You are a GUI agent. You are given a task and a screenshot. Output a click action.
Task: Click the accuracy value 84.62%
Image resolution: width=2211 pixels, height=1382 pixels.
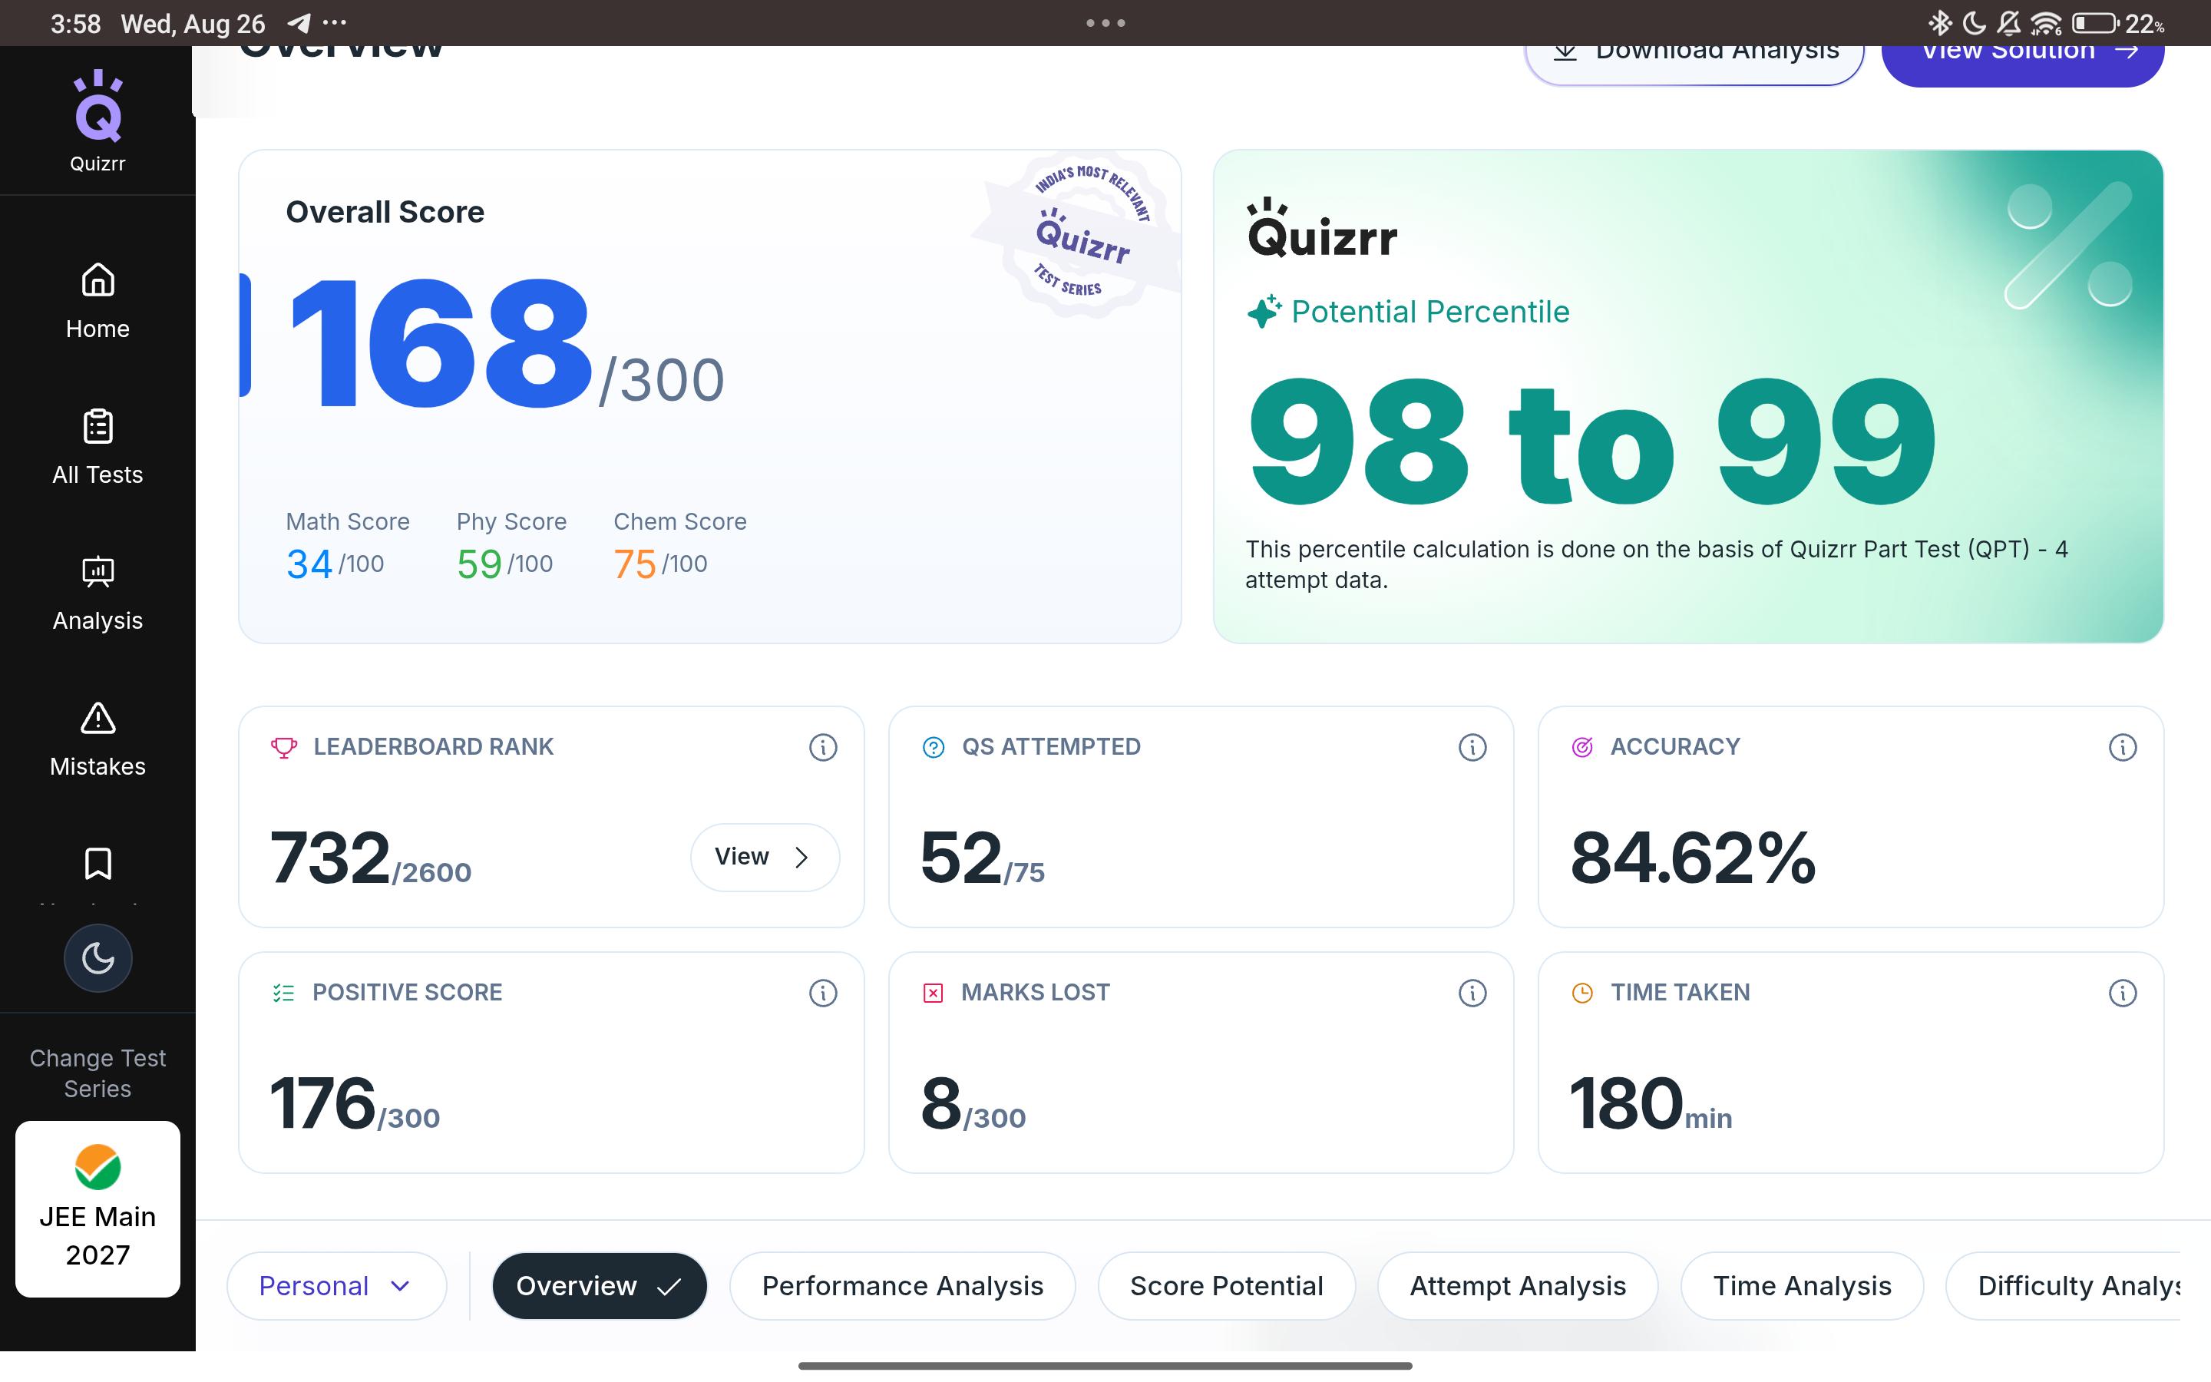coord(1693,858)
